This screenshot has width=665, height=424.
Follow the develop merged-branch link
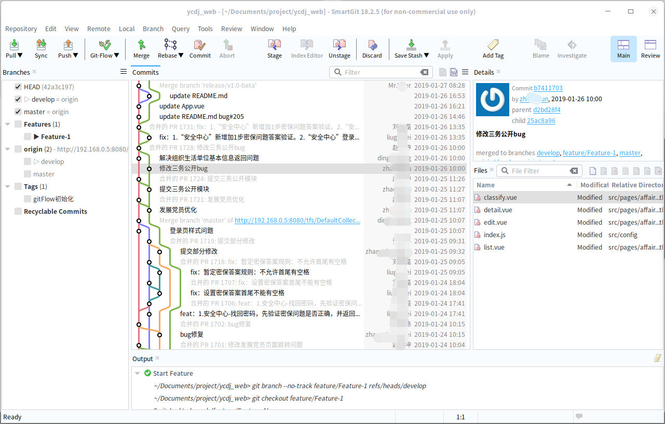point(548,153)
